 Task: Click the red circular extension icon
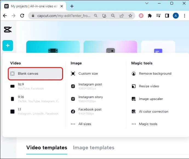click(x=141, y=16)
